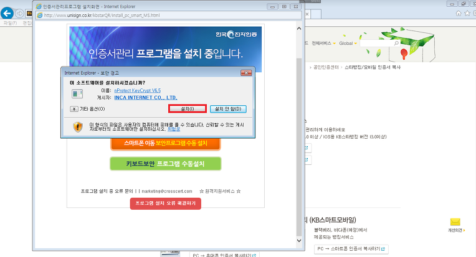This screenshot has height=257, width=476.
Task: Click the PC → 휴대폰 인증서 복사하기 link at bottom
Action: tap(224, 255)
